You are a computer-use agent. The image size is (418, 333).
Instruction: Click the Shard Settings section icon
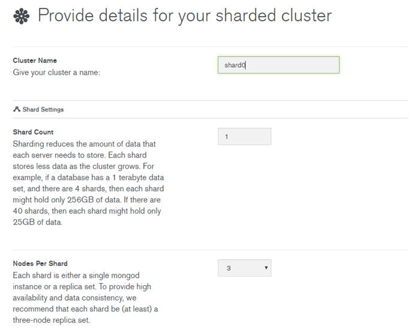click(x=17, y=109)
